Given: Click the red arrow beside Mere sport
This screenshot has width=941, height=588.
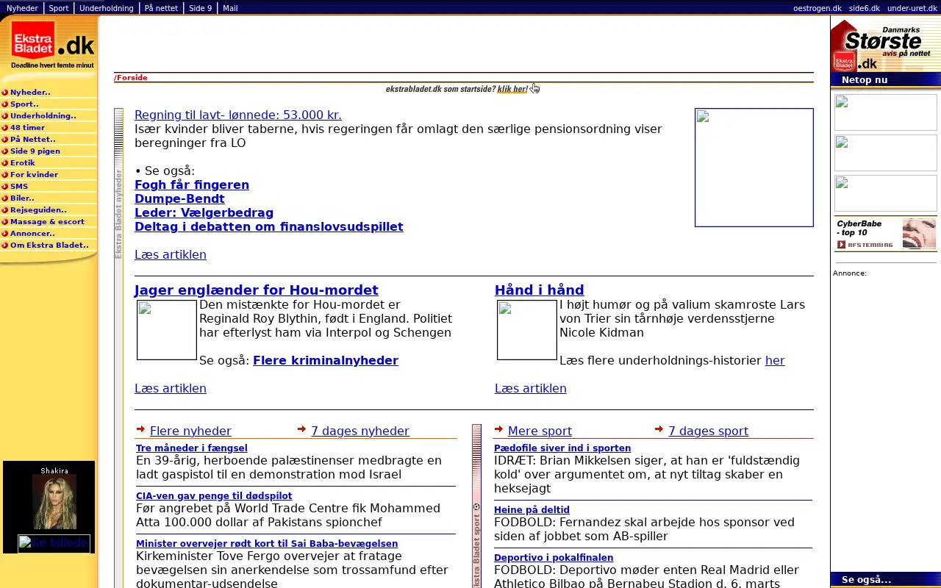Looking at the screenshot, I should click(x=498, y=429).
